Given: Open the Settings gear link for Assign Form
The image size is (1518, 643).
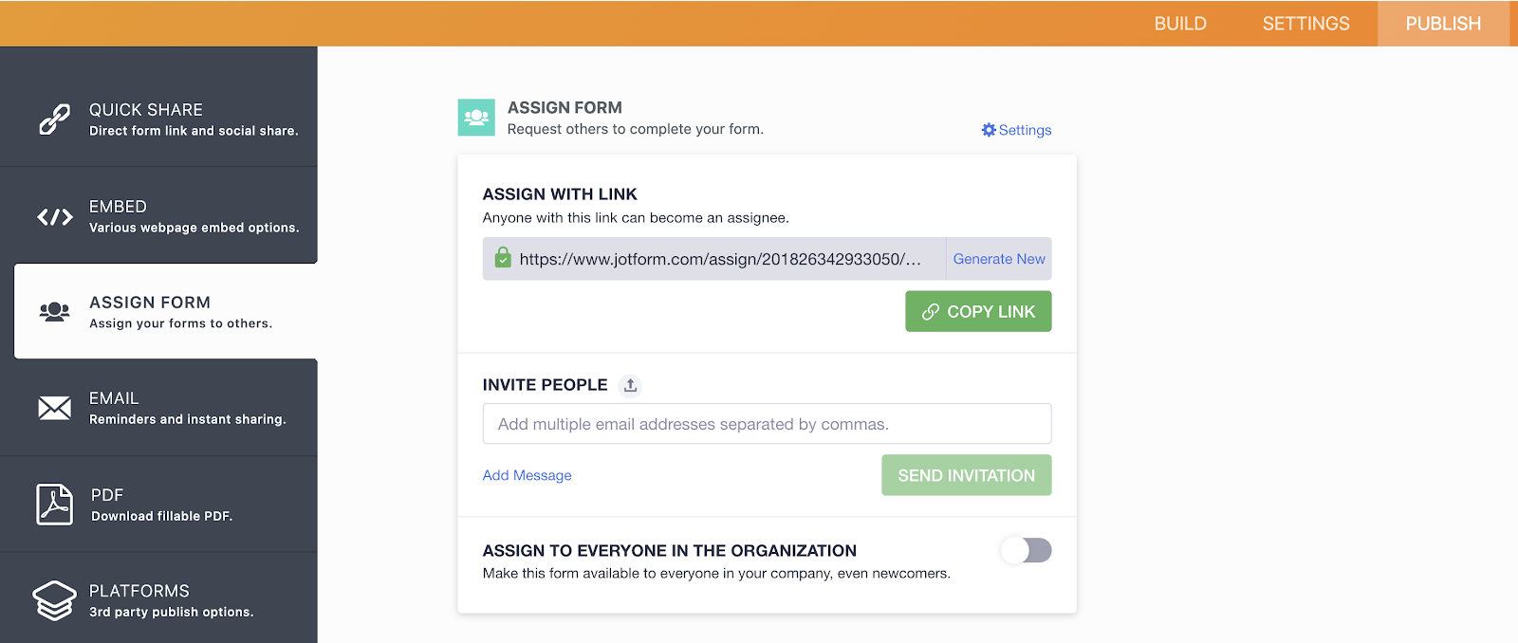Looking at the screenshot, I should click(x=1016, y=130).
